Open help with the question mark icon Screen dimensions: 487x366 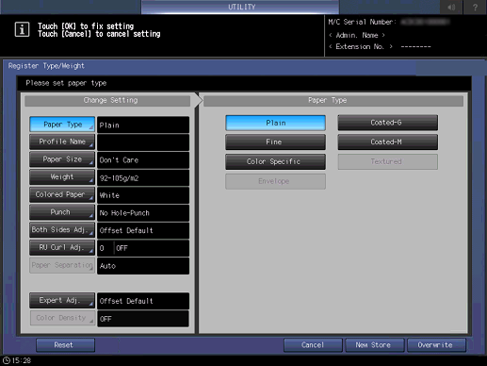pos(475,7)
